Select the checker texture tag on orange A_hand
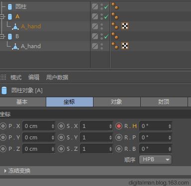This screenshot has height=186, width=191. (125, 26)
